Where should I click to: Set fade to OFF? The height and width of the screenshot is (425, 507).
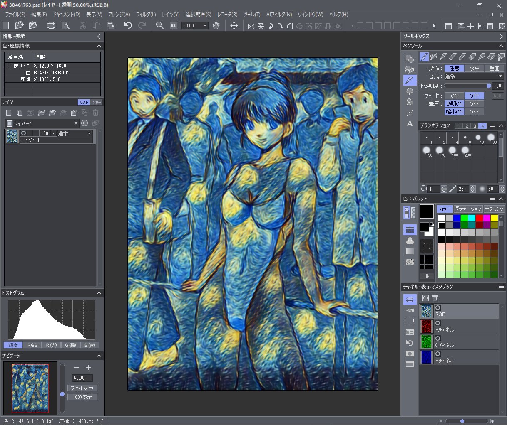(x=474, y=96)
